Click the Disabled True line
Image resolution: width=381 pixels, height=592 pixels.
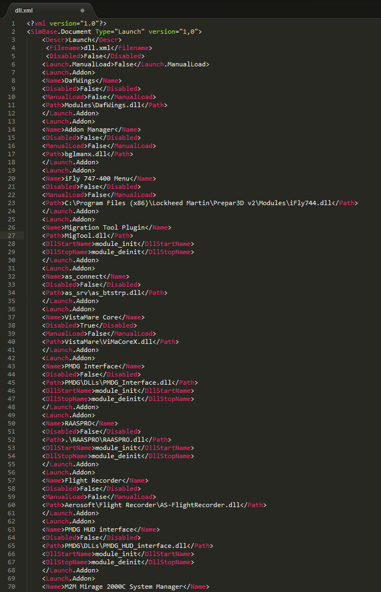point(89,325)
